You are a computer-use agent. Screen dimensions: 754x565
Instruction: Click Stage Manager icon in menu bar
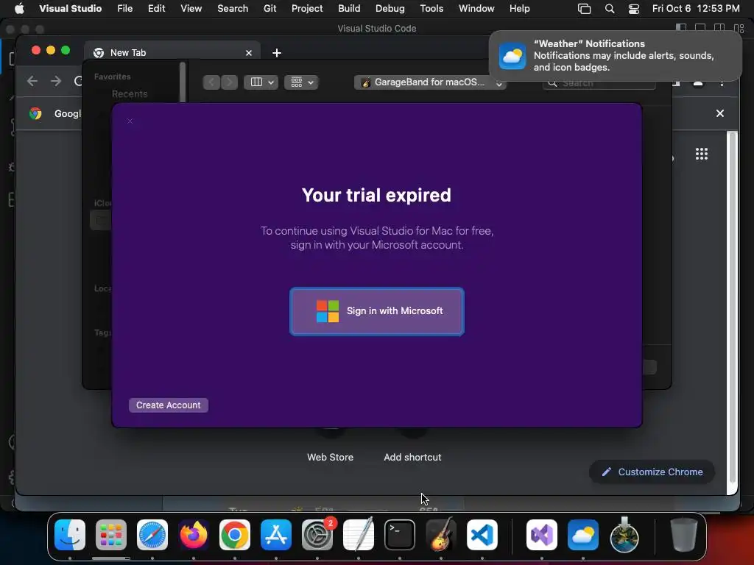pos(584,9)
